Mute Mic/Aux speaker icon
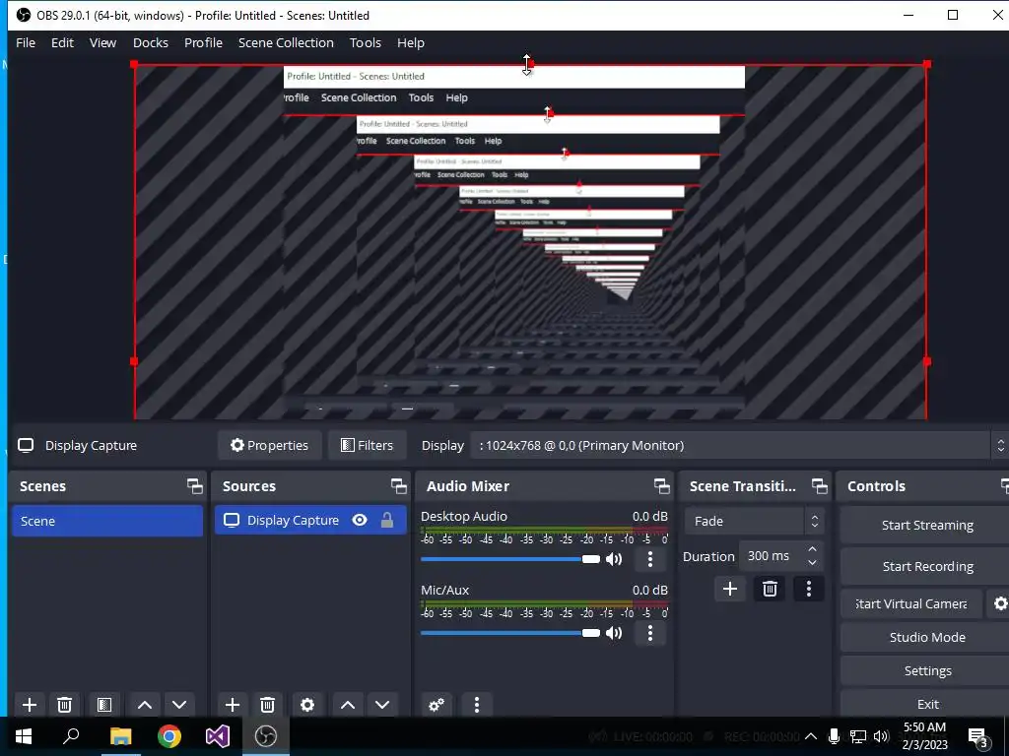Image resolution: width=1009 pixels, height=756 pixels. coord(614,633)
